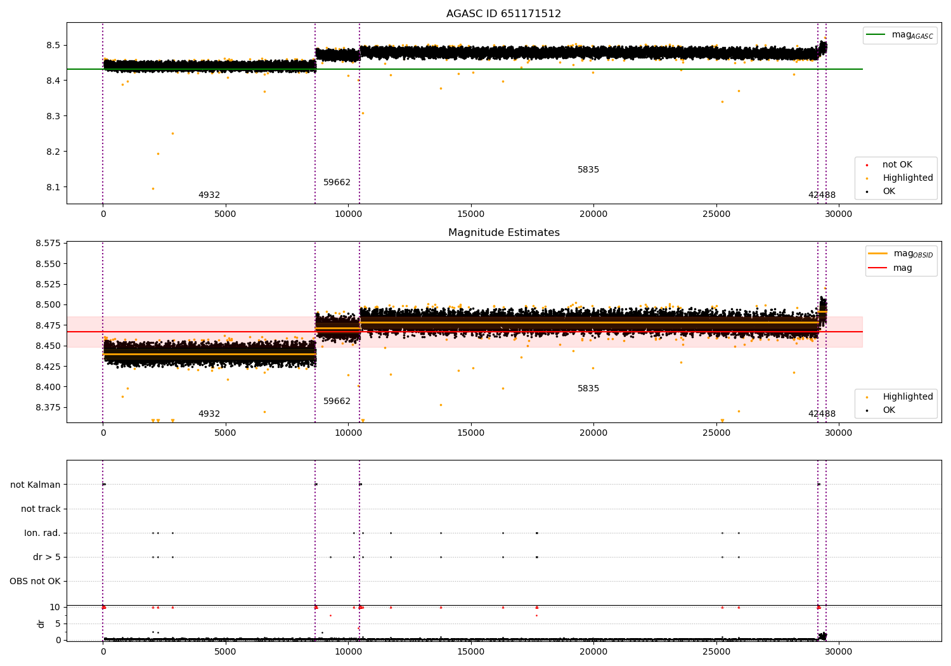Click obsid label 42488 in the AGASC ID plot
Screen dimensions: 951x666
tap(822, 195)
